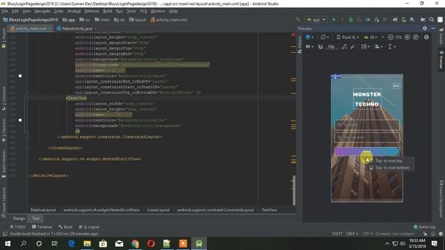Zoom in the layout preview
445x250 pixels.
coord(407,37)
